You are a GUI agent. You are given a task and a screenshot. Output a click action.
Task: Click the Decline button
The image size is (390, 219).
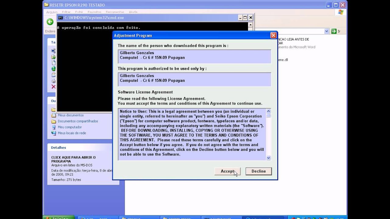click(258, 171)
